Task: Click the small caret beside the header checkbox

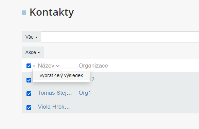Action: tap(34, 66)
